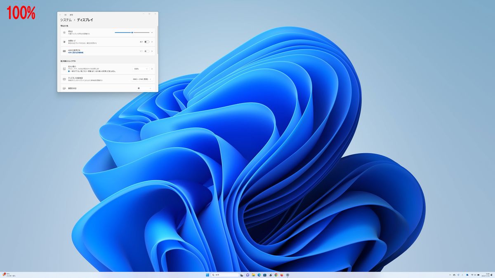Close the Settings window
The height and width of the screenshot is (278, 495).
pyautogui.click(x=155, y=14)
